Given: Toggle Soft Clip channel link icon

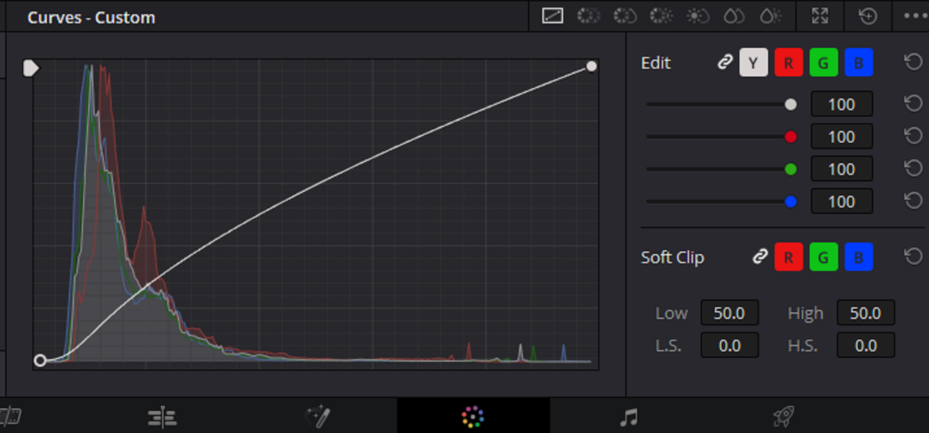Looking at the screenshot, I should tap(760, 257).
